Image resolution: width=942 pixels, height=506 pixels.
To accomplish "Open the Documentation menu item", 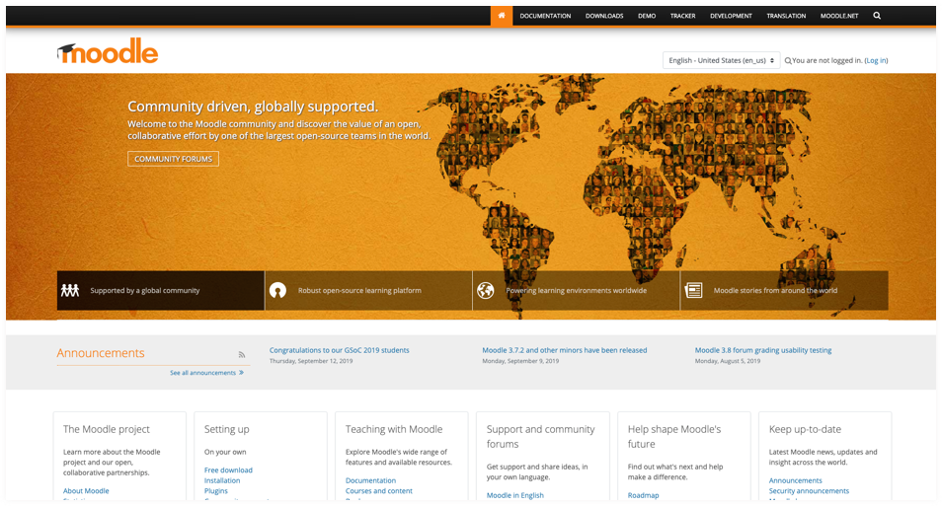I will (545, 16).
